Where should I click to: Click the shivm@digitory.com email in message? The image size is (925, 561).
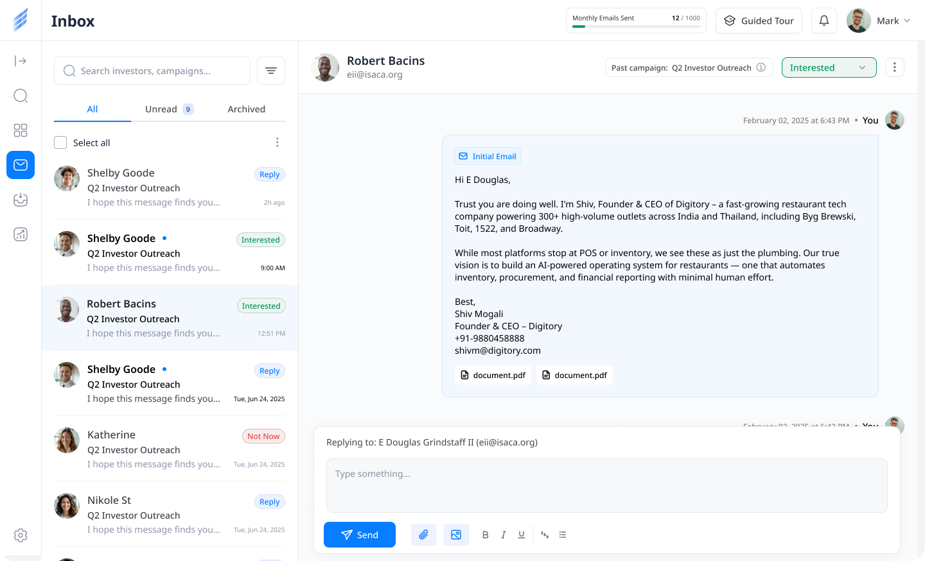tap(498, 350)
